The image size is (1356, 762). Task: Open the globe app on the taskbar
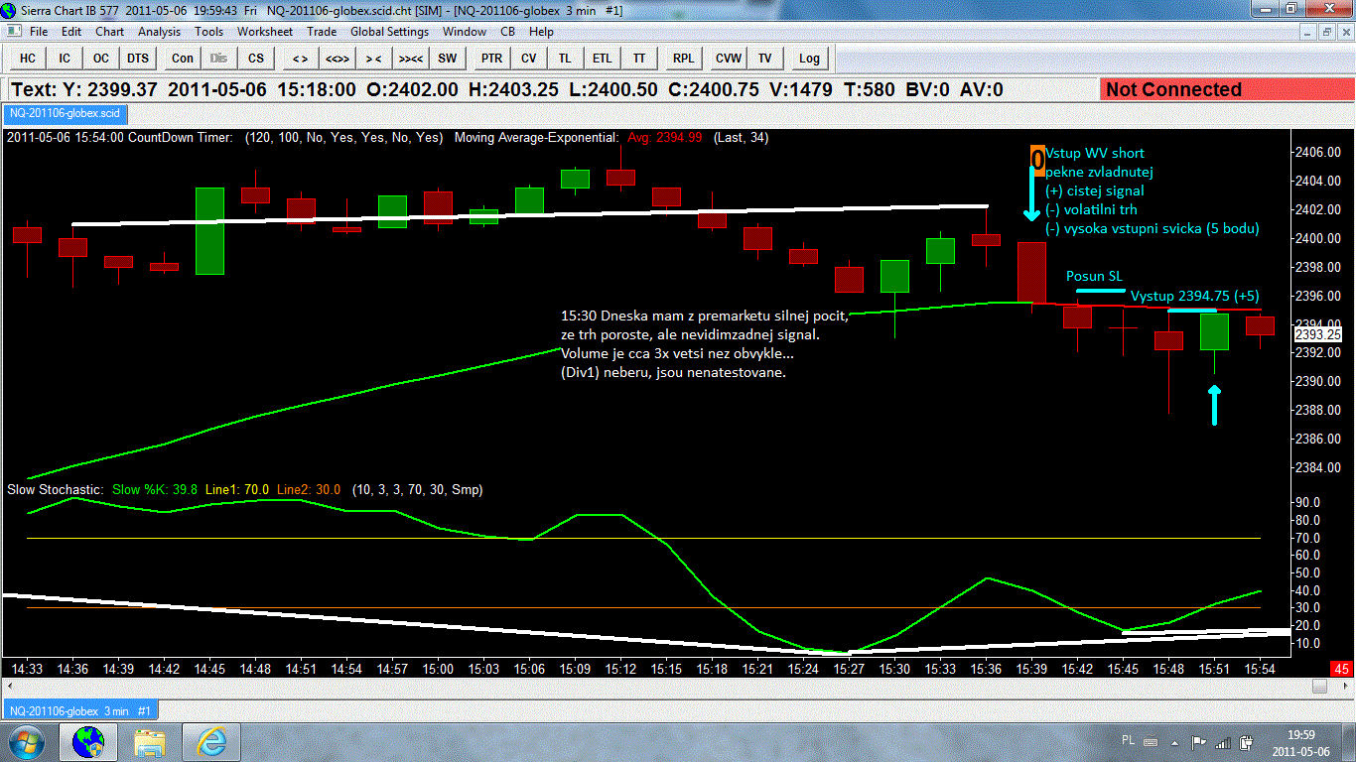[x=88, y=741]
